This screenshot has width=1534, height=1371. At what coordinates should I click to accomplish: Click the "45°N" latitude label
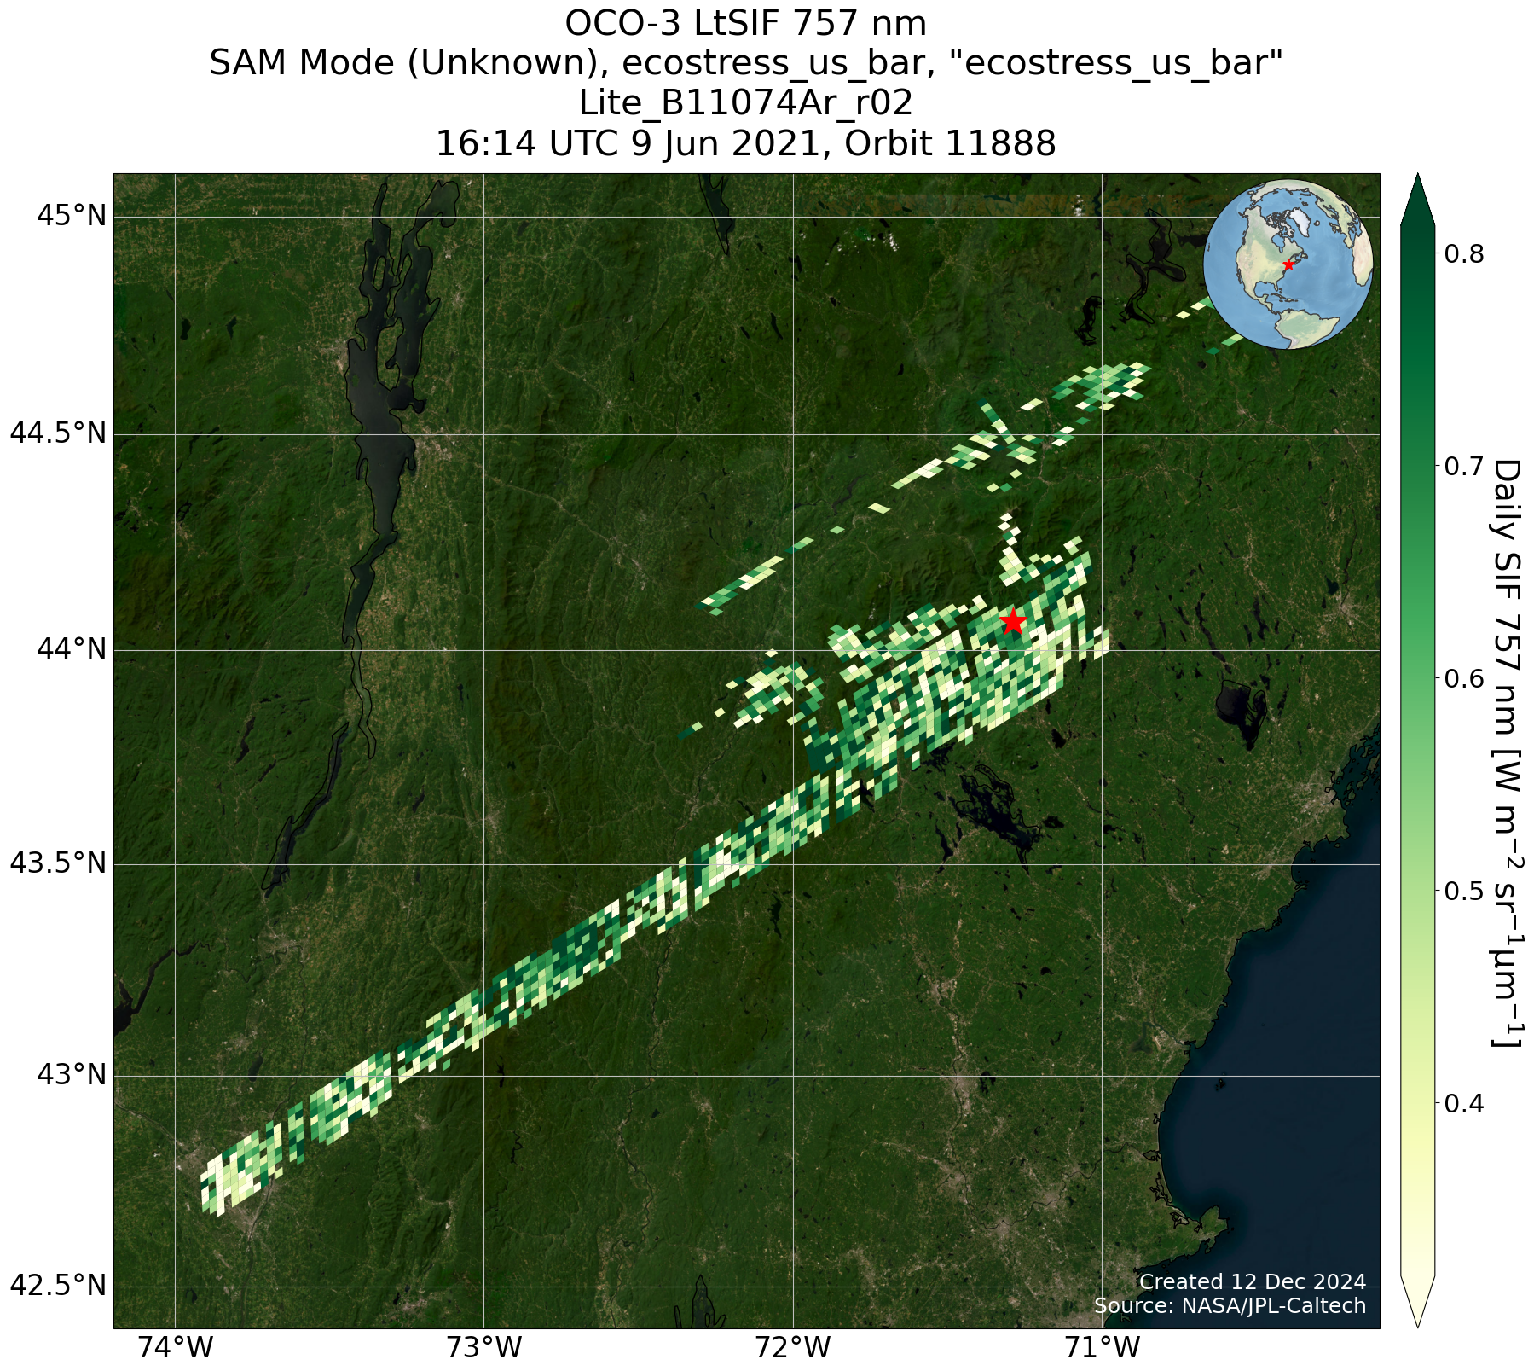tap(72, 217)
